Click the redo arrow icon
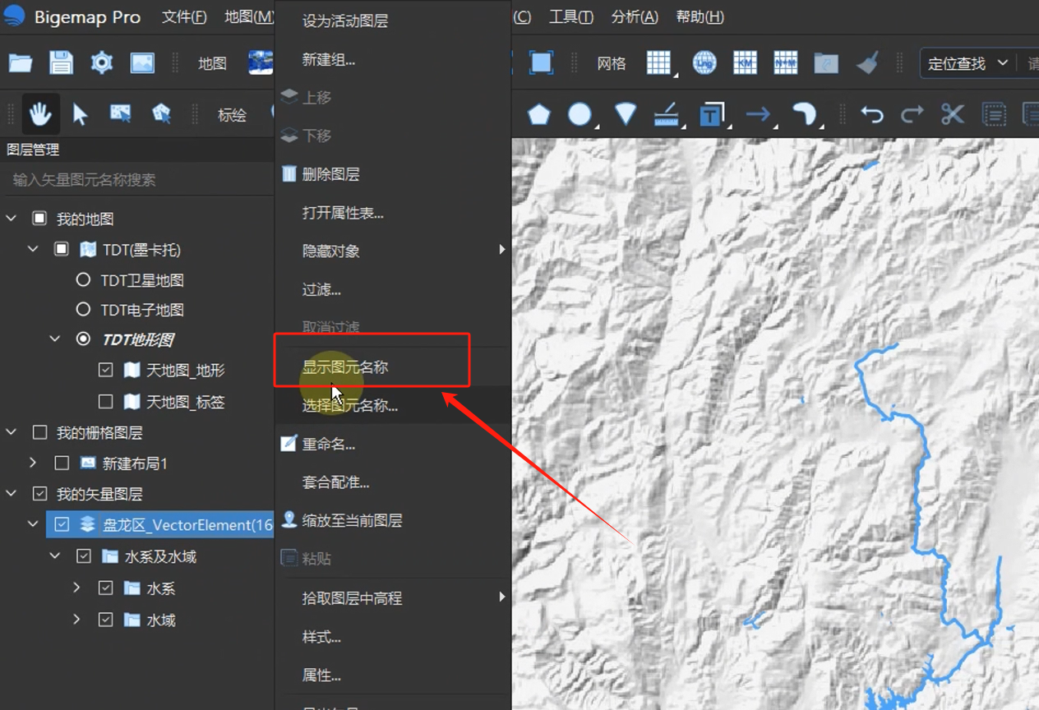The image size is (1039, 710). pos(912,114)
